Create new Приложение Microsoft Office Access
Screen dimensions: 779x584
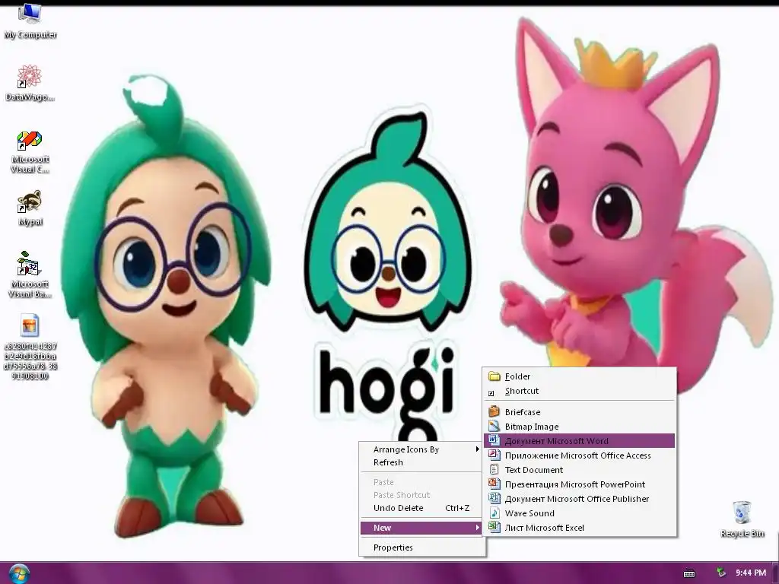(x=579, y=455)
